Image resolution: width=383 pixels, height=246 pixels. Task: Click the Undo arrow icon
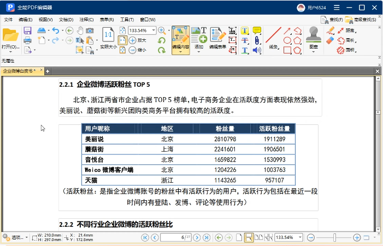coord(56,31)
